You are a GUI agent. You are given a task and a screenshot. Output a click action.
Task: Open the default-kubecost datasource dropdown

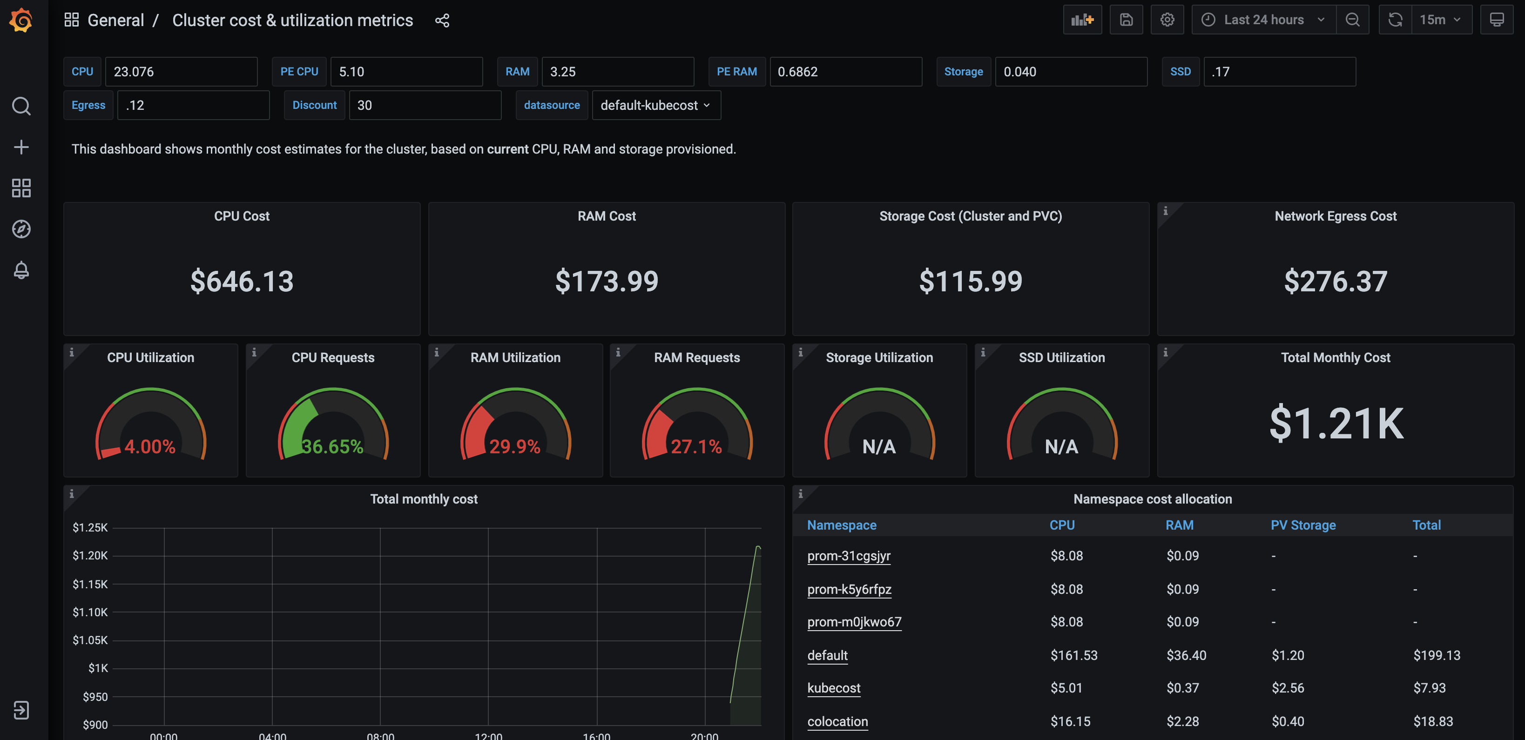click(655, 105)
